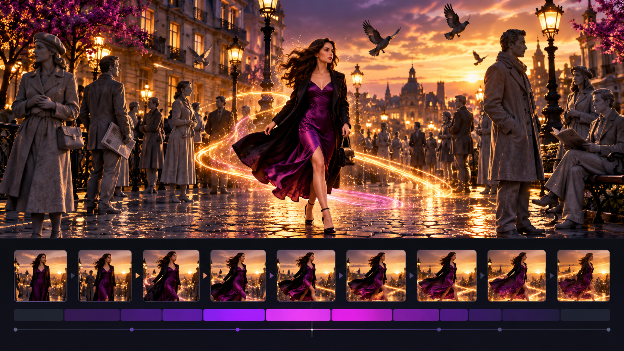Pick the sixth frame thumbnail in the filmstrip
The height and width of the screenshot is (351, 624).
pos(376,276)
